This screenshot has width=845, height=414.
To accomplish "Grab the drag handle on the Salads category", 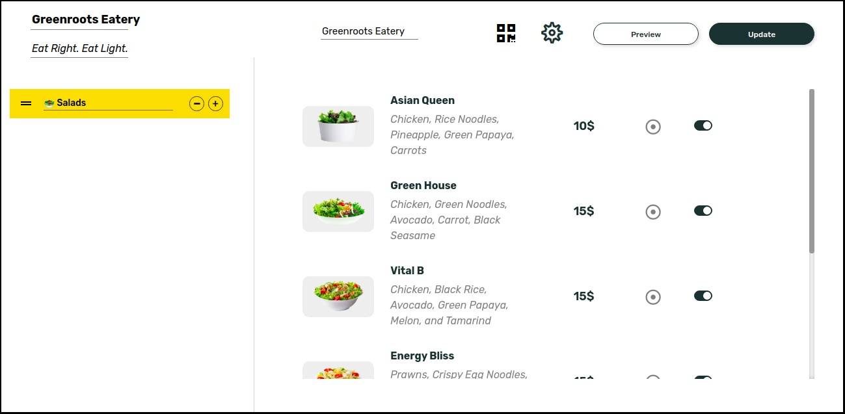I will (x=25, y=103).
